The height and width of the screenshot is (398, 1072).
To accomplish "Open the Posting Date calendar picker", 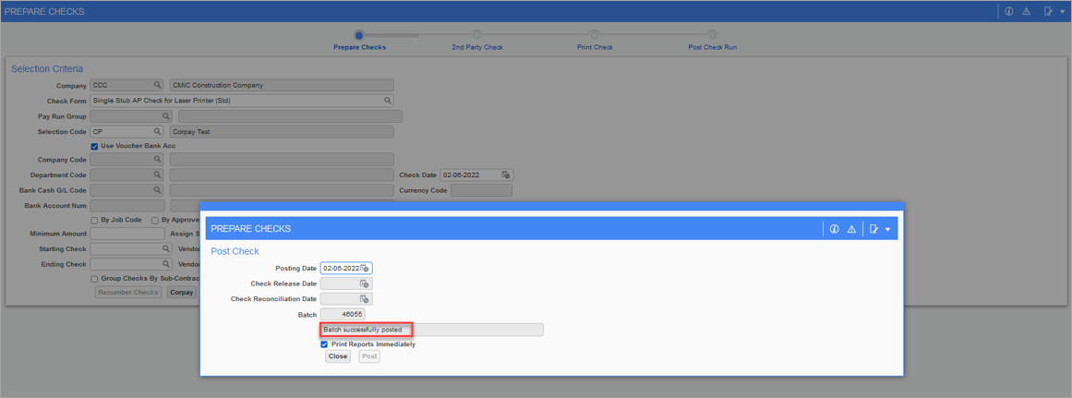I will coord(365,269).
